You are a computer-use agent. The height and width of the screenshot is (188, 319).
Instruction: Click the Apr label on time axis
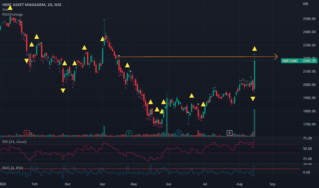(x=102, y=184)
